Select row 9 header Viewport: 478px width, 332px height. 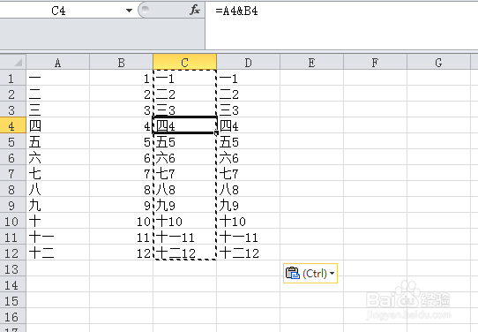(x=13, y=205)
